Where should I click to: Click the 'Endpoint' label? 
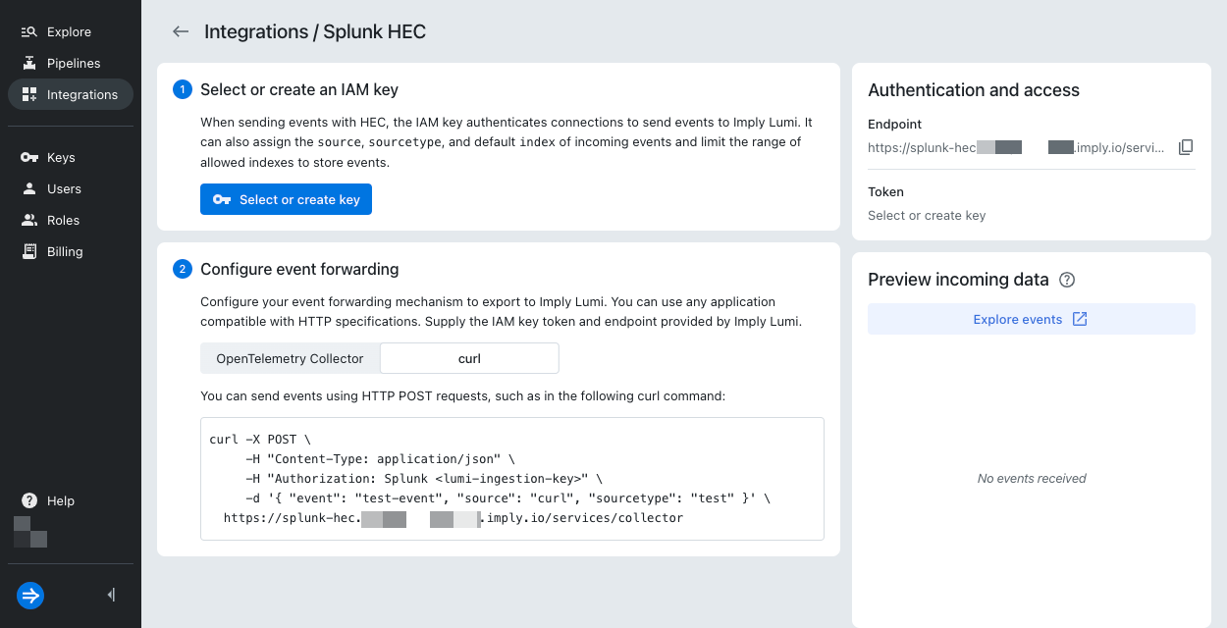tap(894, 125)
